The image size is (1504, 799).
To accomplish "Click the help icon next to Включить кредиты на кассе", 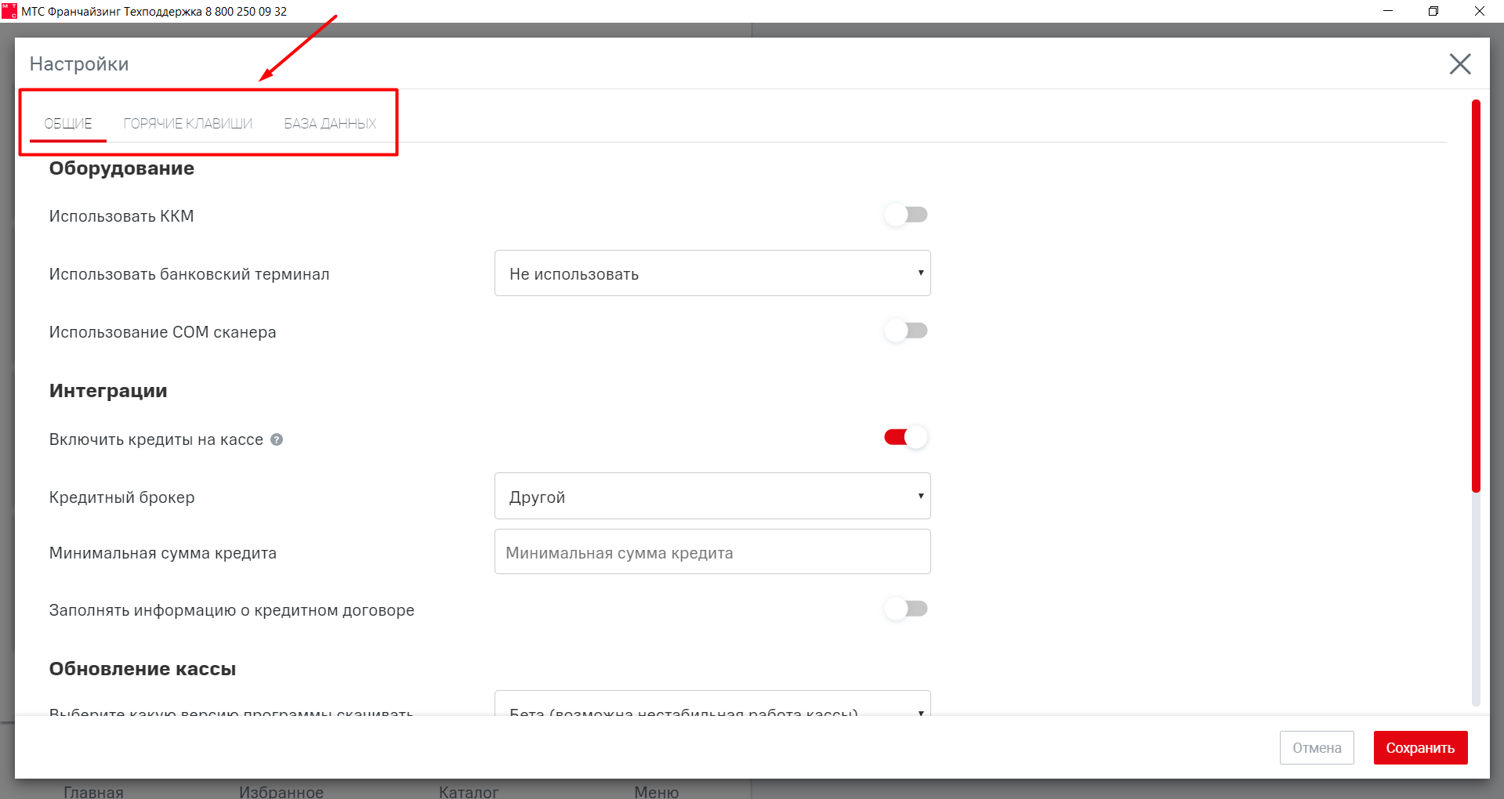I will pyautogui.click(x=277, y=439).
